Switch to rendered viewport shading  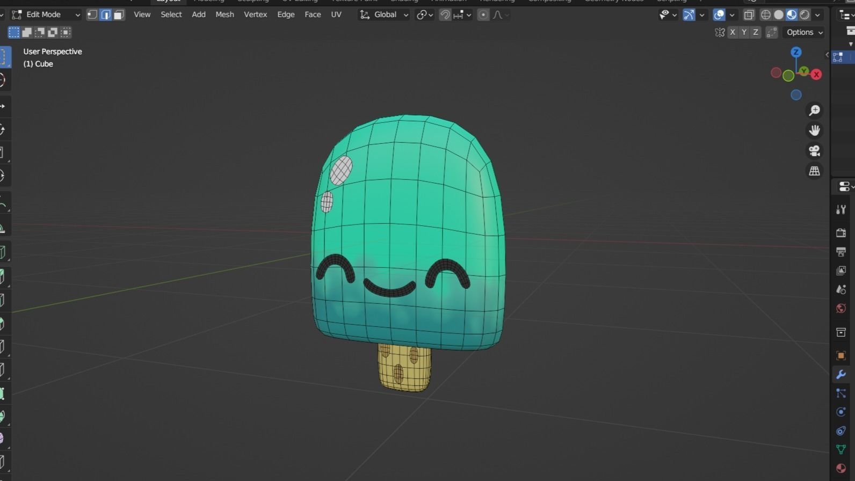click(805, 14)
